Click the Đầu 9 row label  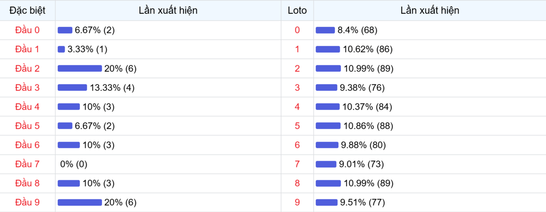(27, 202)
